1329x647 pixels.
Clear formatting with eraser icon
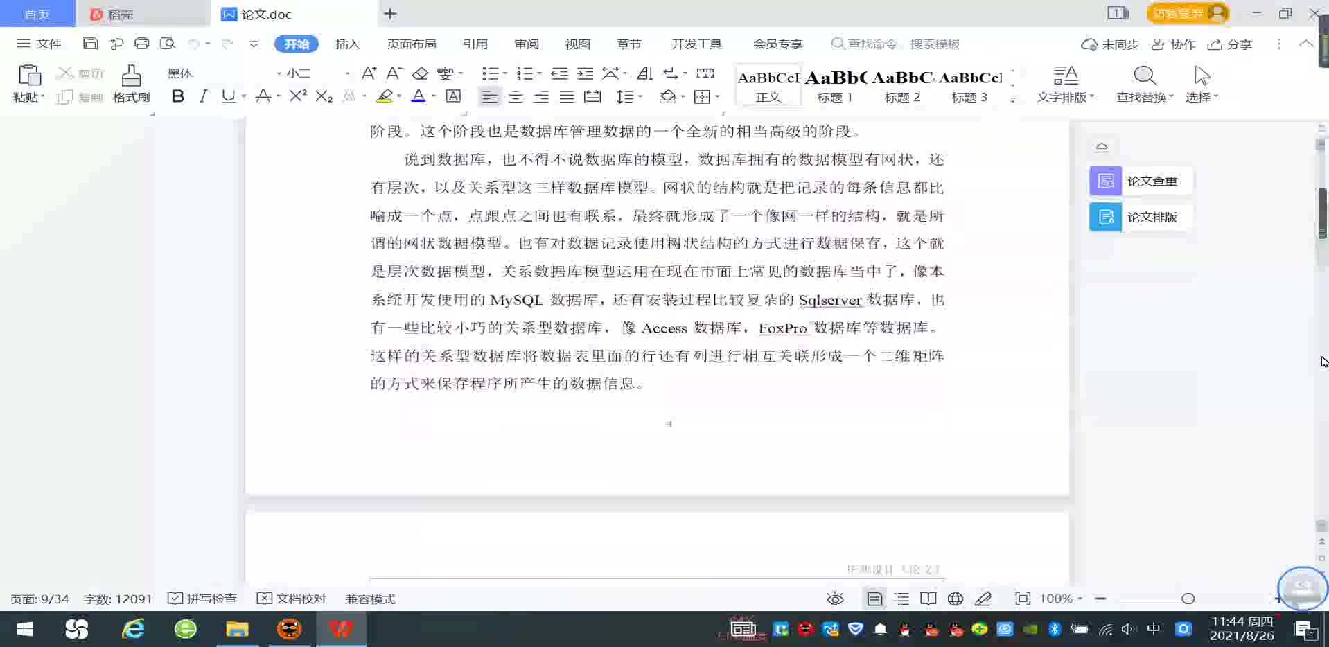[420, 73]
